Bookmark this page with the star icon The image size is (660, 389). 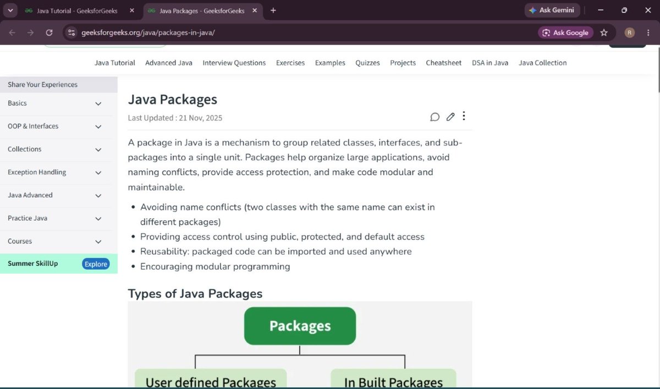coord(604,32)
